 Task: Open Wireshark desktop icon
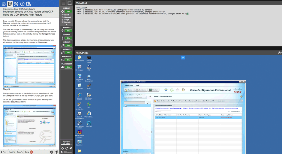point(89,124)
